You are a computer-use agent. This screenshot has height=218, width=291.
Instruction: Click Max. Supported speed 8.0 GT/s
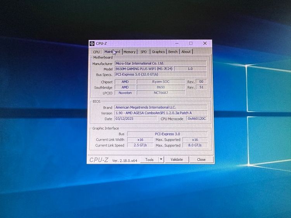pos(195,145)
